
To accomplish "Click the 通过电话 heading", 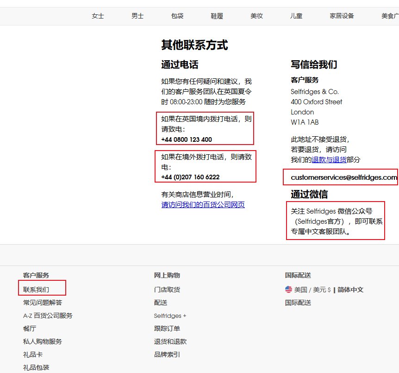I will tap(180, 64).
